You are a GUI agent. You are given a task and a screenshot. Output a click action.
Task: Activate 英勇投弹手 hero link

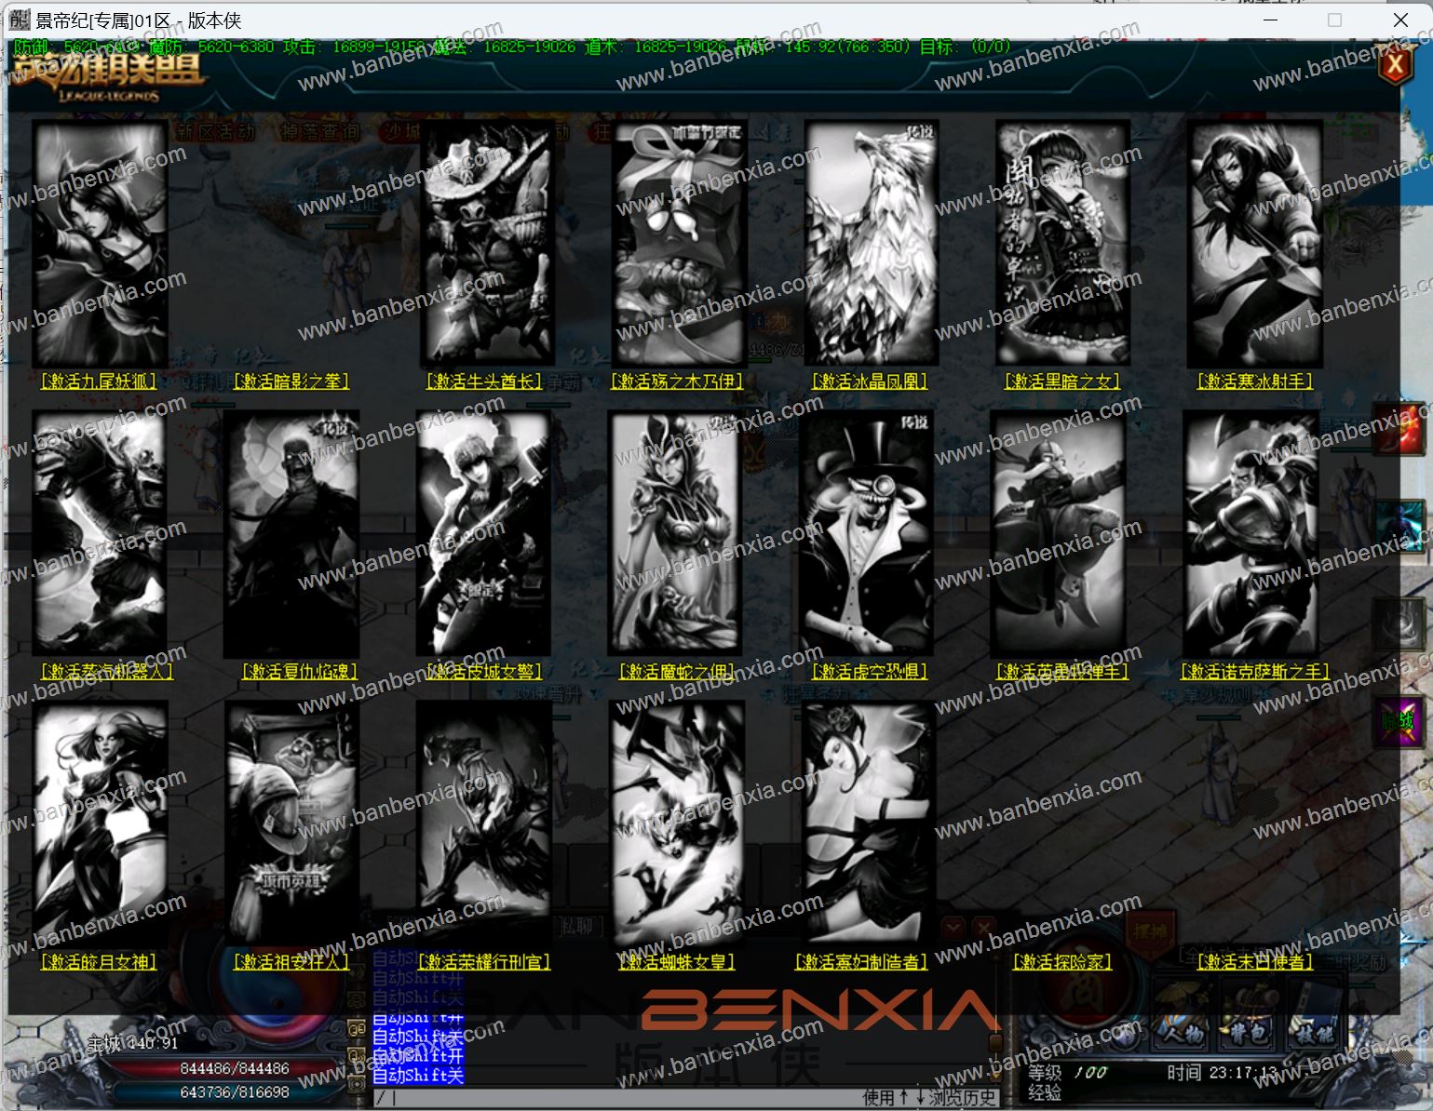(x=1062, y=672)
